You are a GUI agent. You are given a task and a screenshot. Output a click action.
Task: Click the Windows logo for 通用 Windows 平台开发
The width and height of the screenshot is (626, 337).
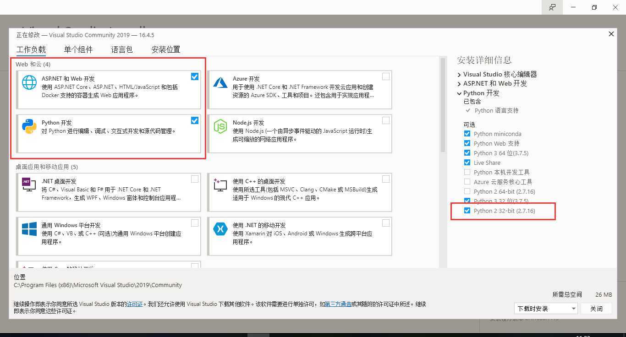29,229
